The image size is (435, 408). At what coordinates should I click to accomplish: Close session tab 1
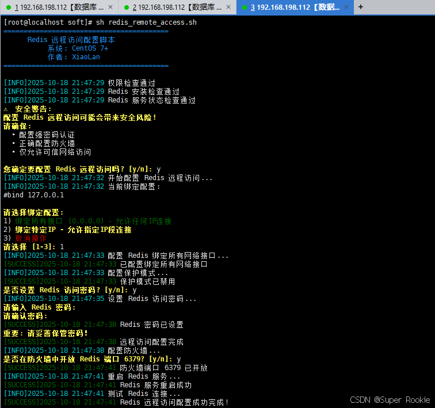[110, 7]
